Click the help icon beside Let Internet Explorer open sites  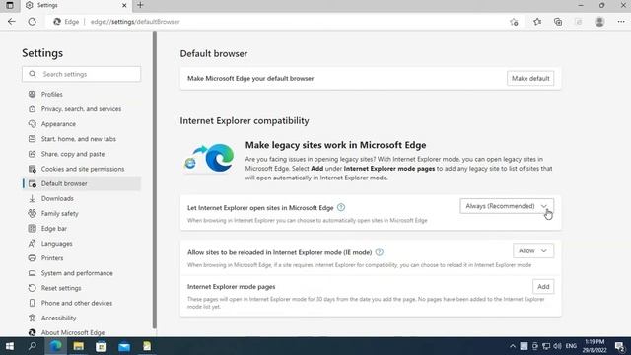[x=341, y=208]
